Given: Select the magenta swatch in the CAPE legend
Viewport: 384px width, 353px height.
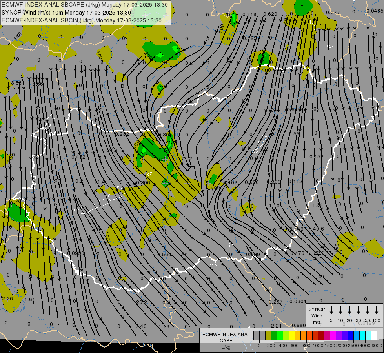Looking at the screenshot, I should point(333,335).
